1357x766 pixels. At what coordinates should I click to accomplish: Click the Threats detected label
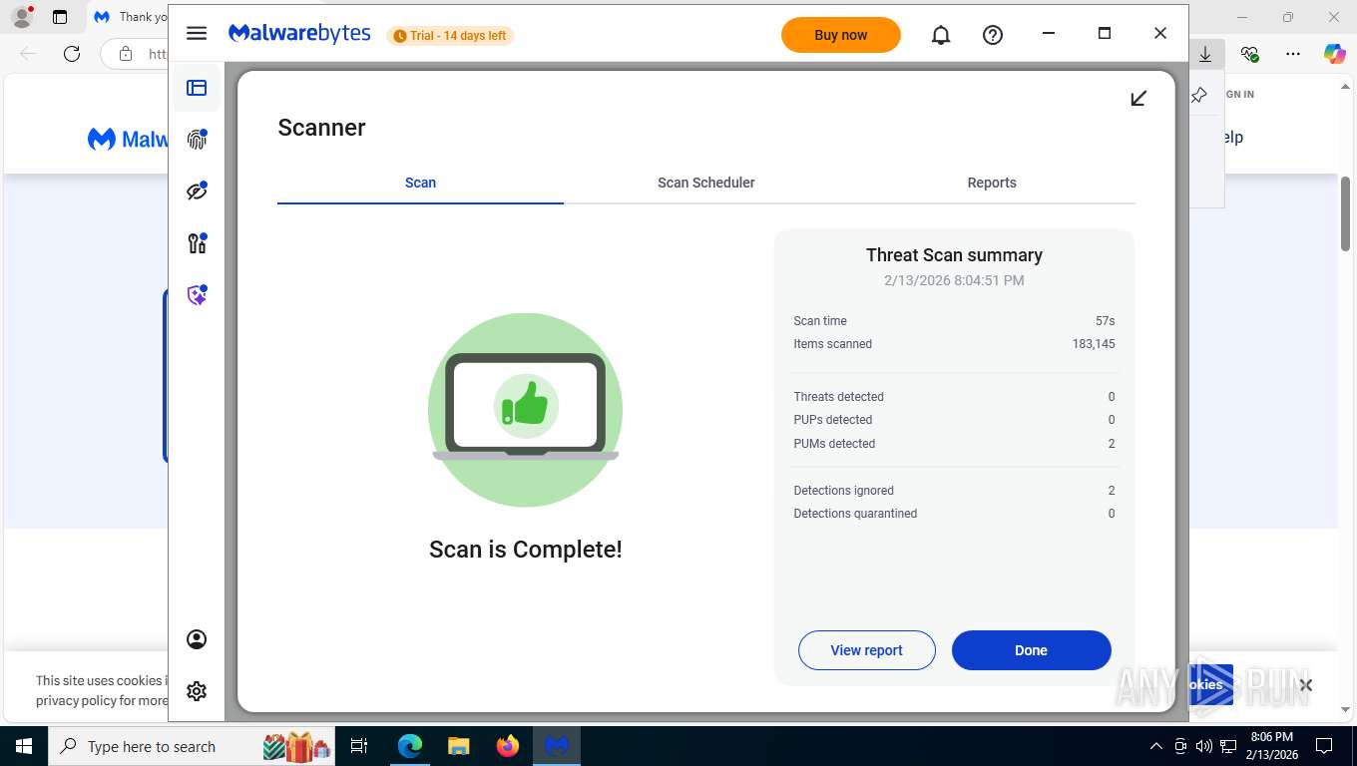[839, 397]
